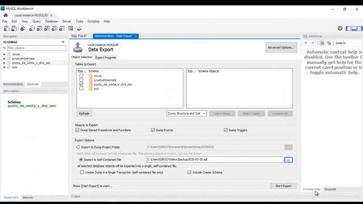Click the manual context help icon

(322, 43)
